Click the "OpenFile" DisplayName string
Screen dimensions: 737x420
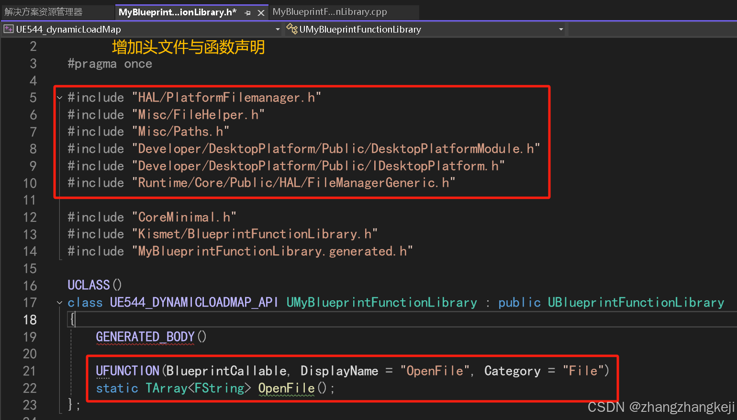pyautogui.click(x=435, y=371)
